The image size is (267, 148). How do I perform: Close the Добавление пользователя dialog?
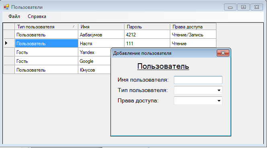[x=223, y=53]
